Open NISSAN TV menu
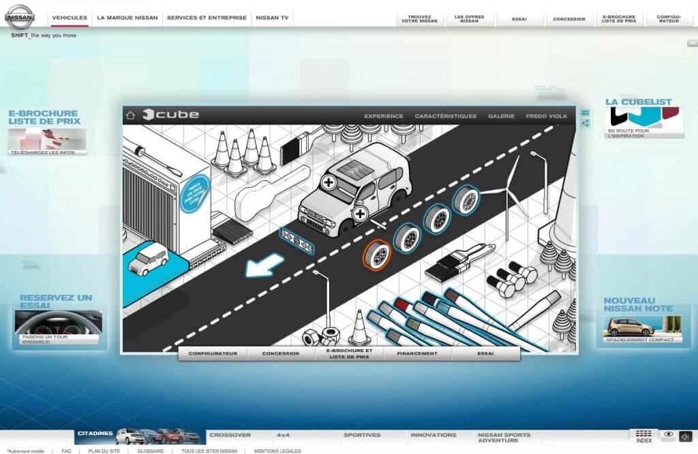698x454 pixels. 272,18
